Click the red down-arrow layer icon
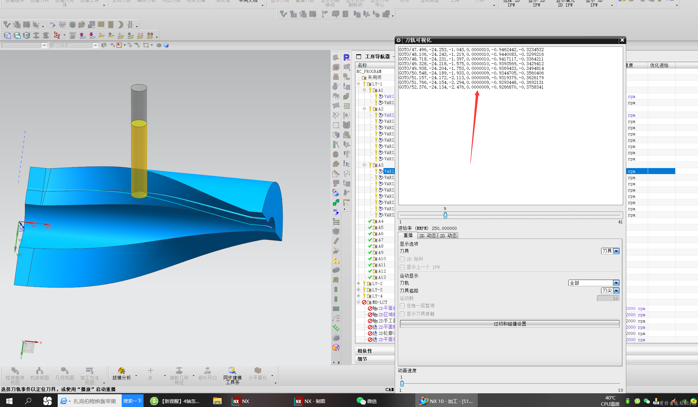Viewport: 698px width, 407px height. pos(92,36)
